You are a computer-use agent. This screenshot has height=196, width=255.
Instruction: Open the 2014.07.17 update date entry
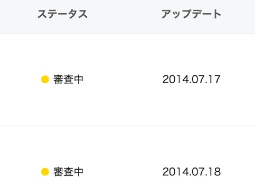click(x=192, y=80)
